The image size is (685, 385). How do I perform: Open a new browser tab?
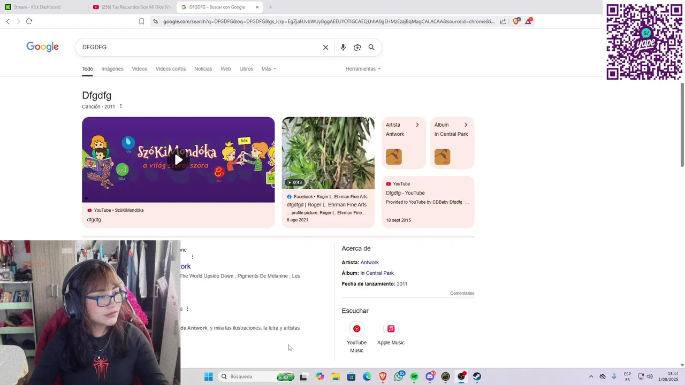tap(270, 7)
